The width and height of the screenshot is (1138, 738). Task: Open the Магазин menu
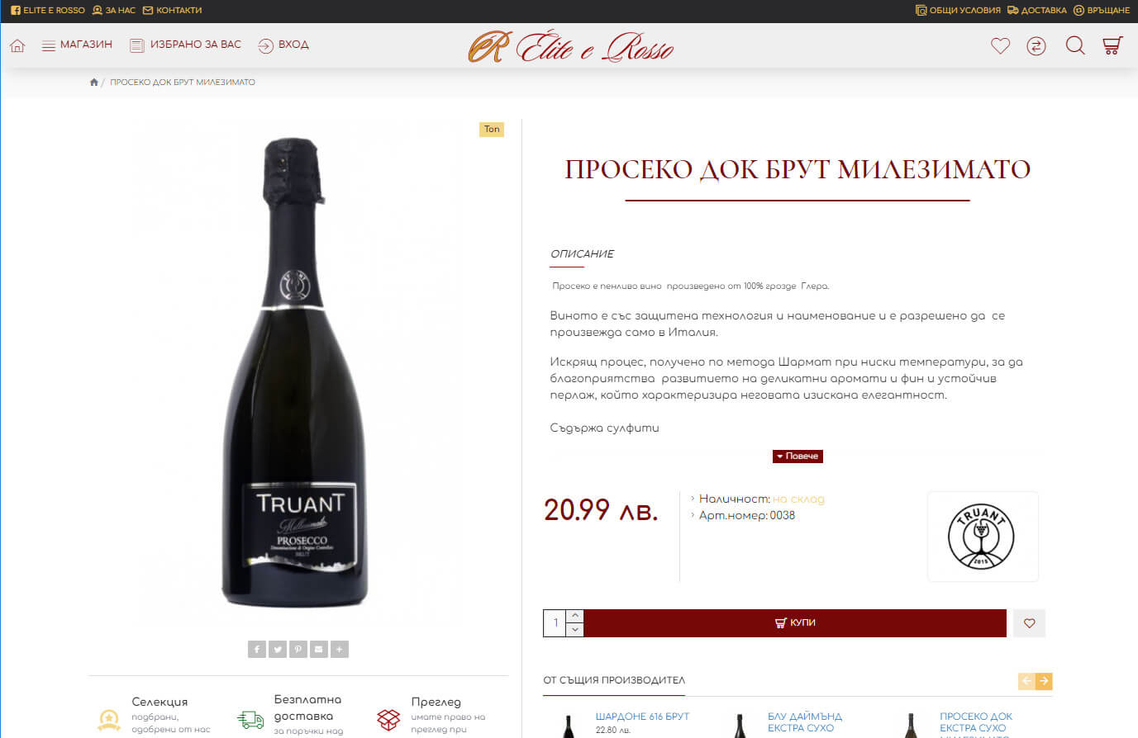point(77,45)
